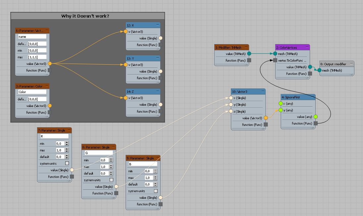Click the R name field in node 7
The image size is (363, 216).
(x=54, y=136)
